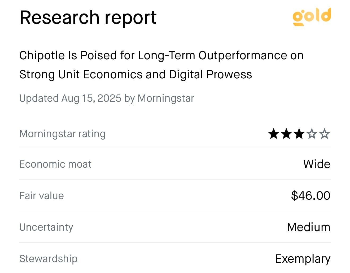Click the Exemplary stewardship value

click(x=303, y=259)
